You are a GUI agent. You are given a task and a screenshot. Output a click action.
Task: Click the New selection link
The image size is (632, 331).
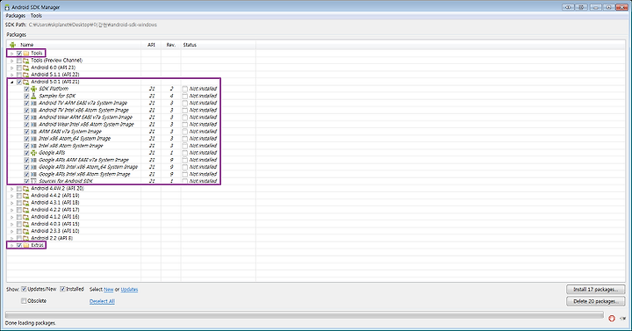tap(109, 290)
